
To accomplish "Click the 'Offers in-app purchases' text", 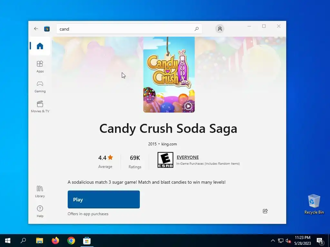I will [88, 214].
